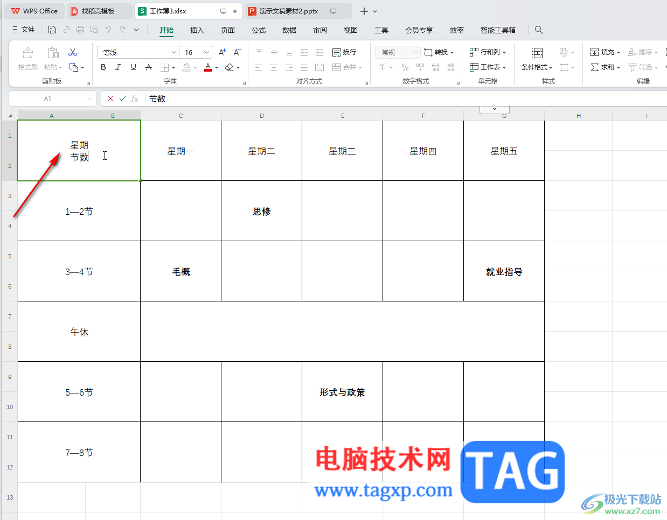
Task: Click the Increase Decimal icon
Action: (435, 67)
